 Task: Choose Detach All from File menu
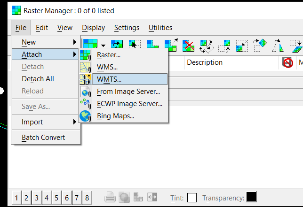pos(46,79)
